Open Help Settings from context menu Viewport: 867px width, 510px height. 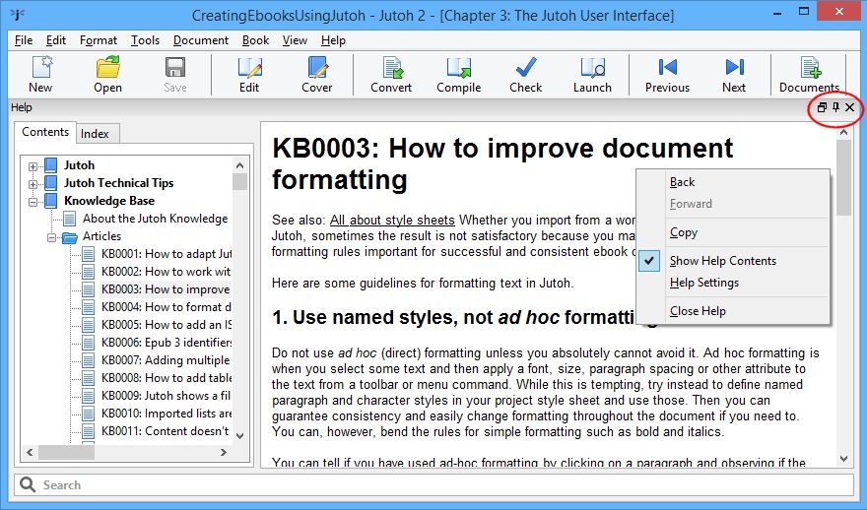(703, 283)
